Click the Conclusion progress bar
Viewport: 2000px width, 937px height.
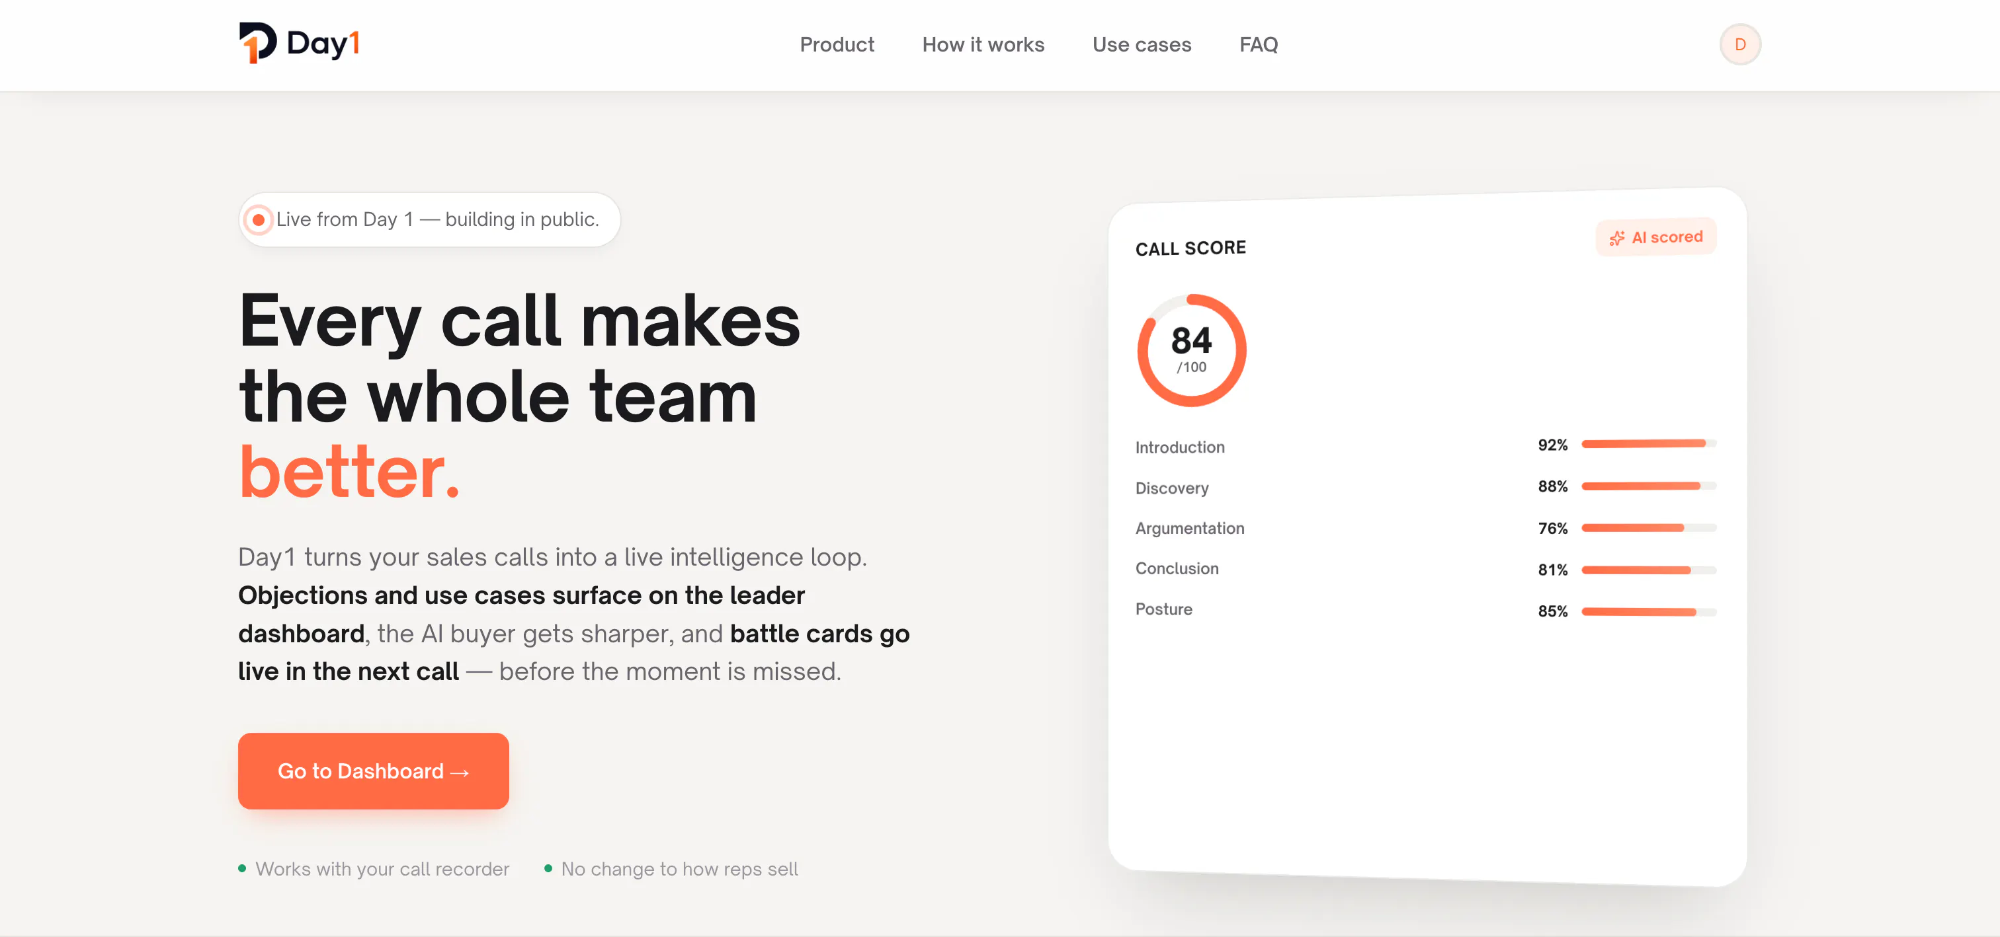pyautogui.click(x=1649, y=570)
